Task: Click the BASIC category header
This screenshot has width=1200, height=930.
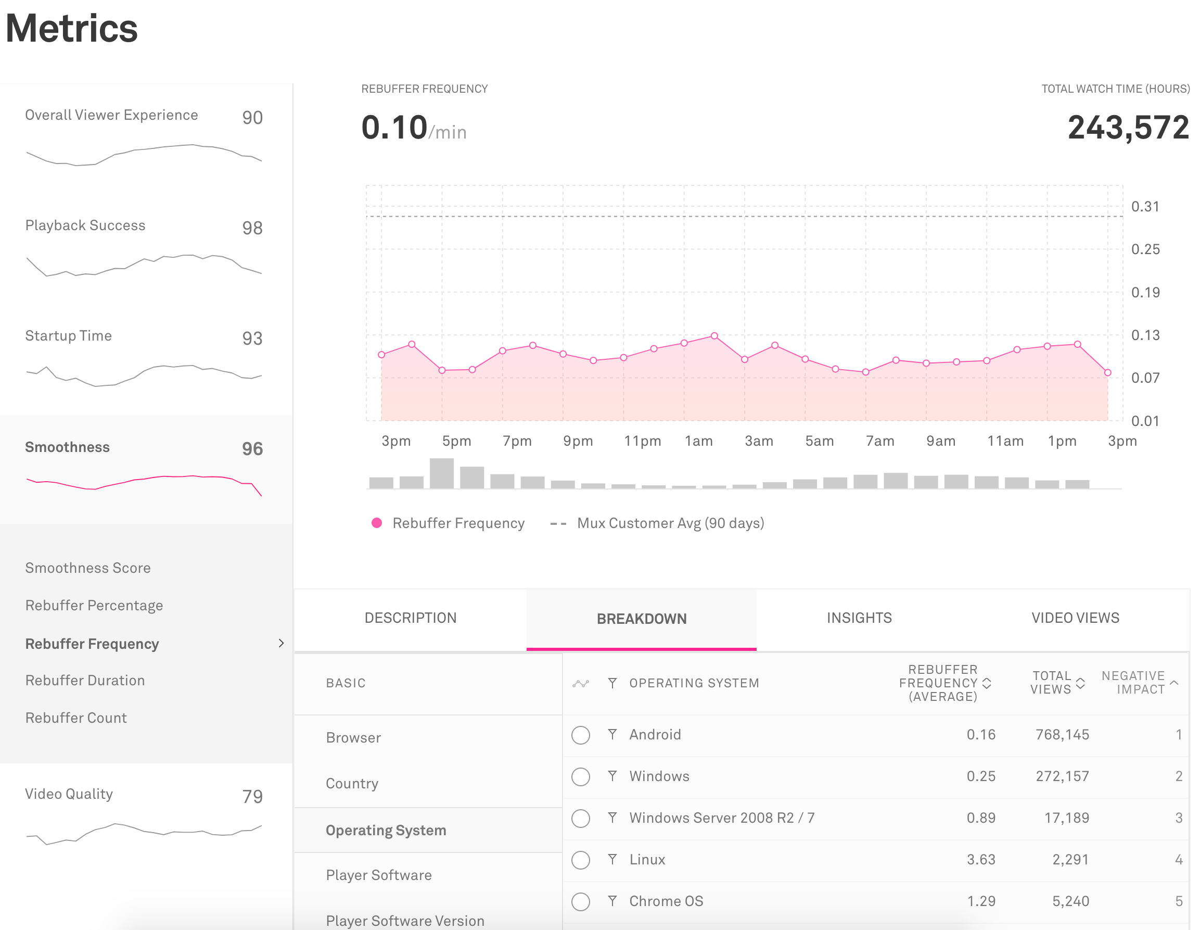Action: point(346,683)
